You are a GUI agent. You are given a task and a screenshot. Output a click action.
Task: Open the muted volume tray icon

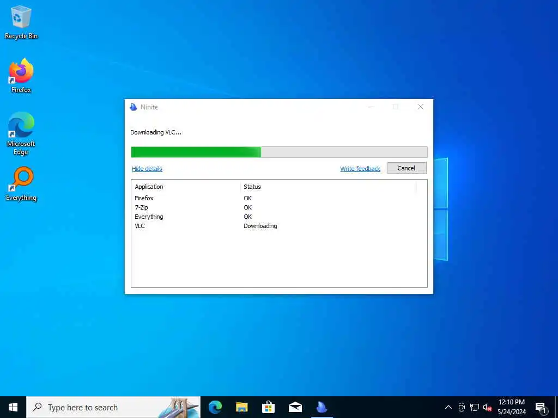pyautogui.click(x=487, y=407)
